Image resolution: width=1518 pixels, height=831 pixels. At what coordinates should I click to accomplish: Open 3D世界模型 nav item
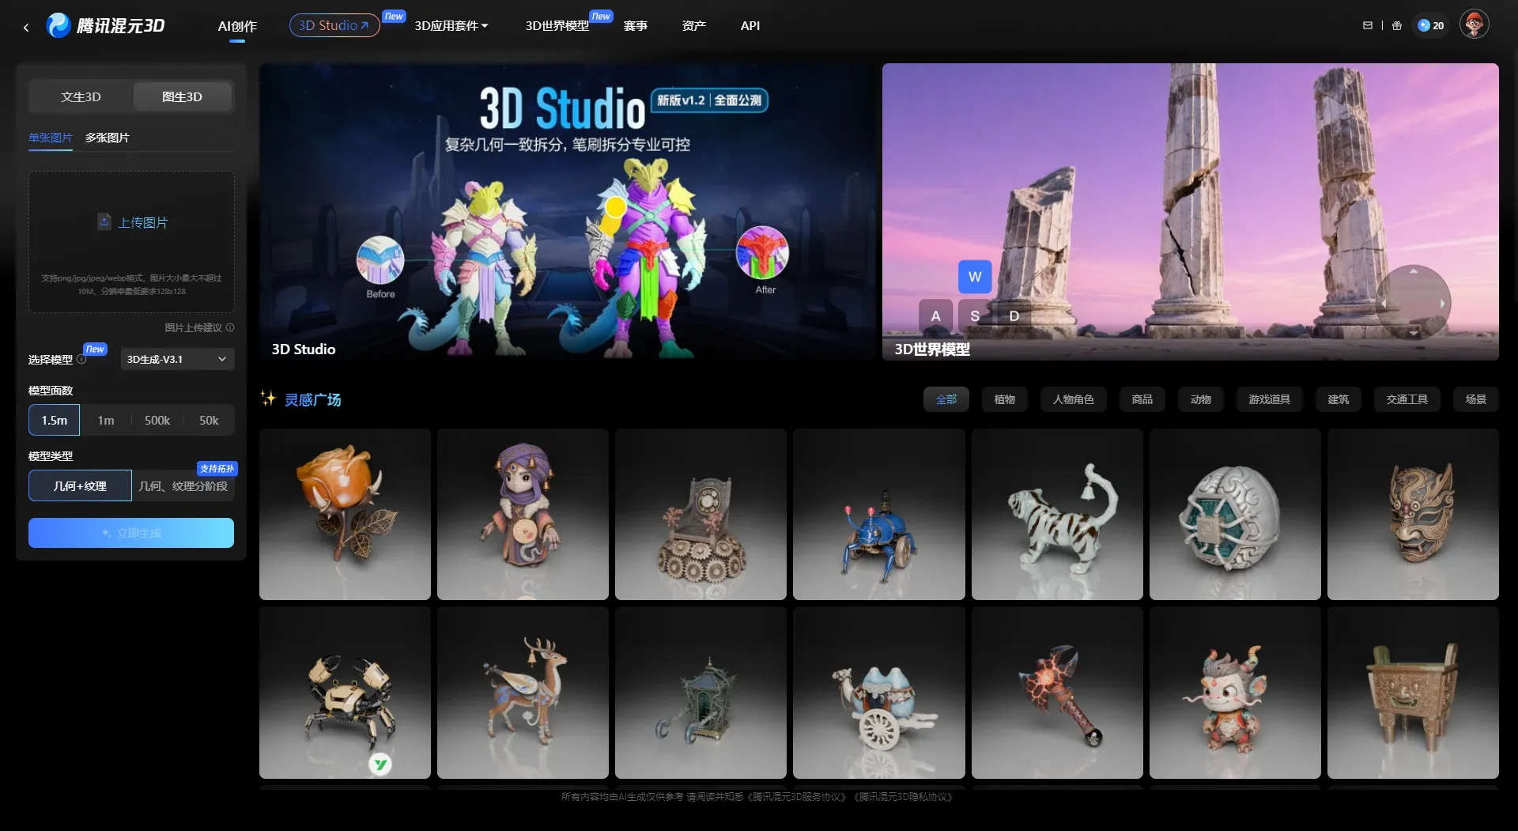(557, 25)
